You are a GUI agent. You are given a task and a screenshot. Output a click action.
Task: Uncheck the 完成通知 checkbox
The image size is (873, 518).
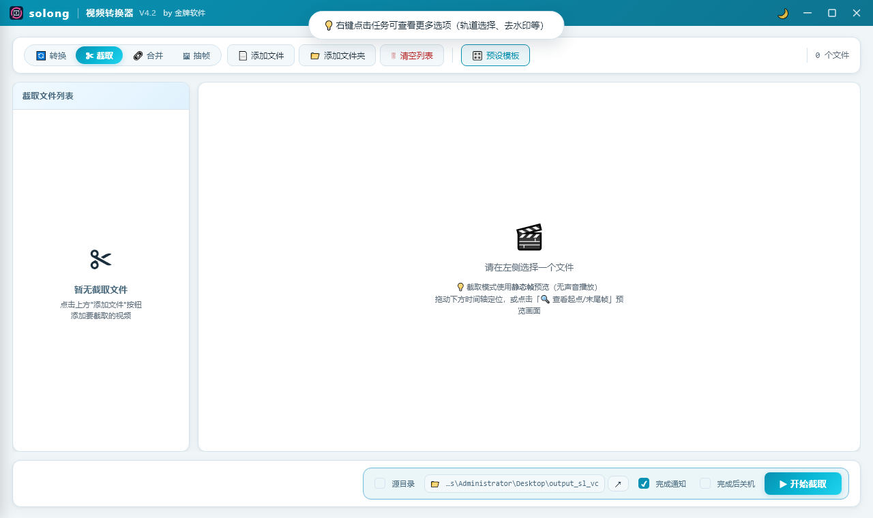pos(644,484)
